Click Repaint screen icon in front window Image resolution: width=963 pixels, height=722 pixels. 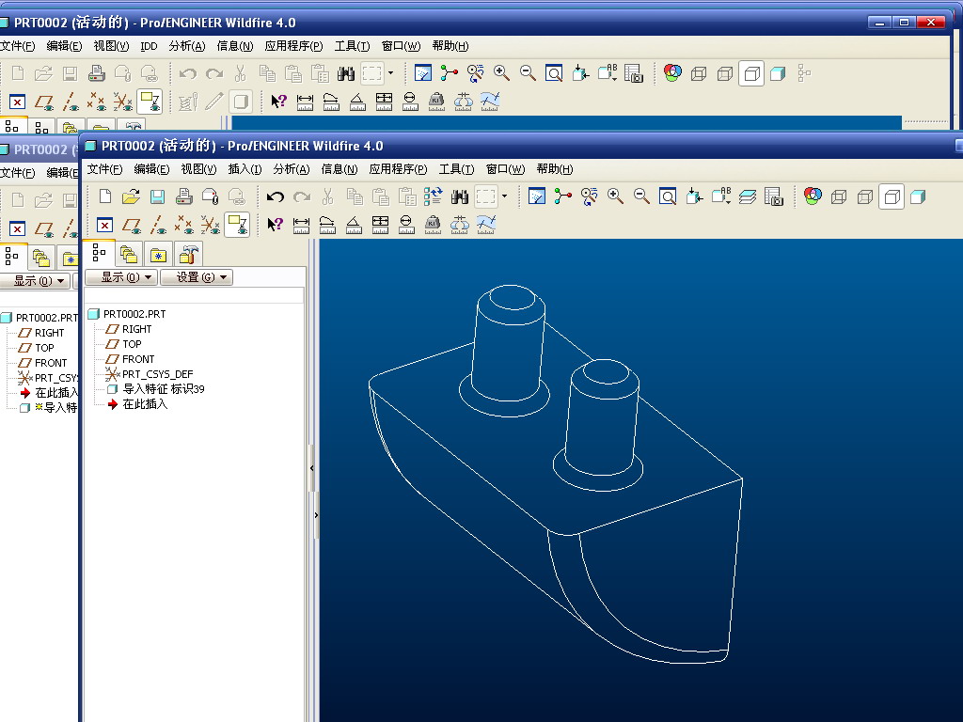537,196
